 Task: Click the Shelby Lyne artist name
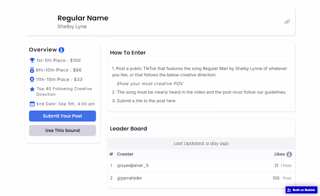tap(72, 27)
